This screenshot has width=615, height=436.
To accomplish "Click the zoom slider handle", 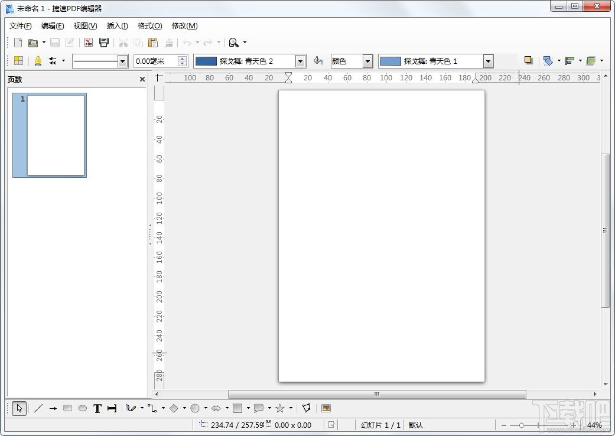I will [521, 425].
